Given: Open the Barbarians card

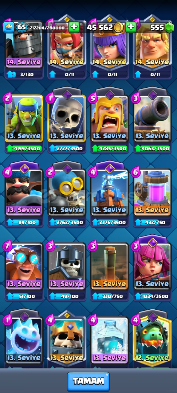Looking at the screenshot, I should click(x=110, y=118).
